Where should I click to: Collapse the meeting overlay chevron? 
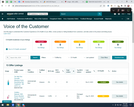(114, 10)
